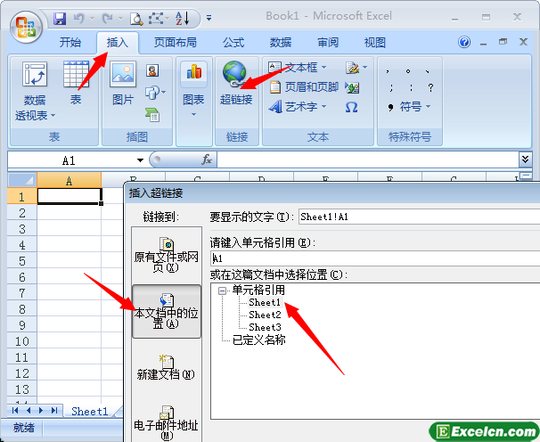
Task: Click the fx insert function button
Action: coord(206,160)
